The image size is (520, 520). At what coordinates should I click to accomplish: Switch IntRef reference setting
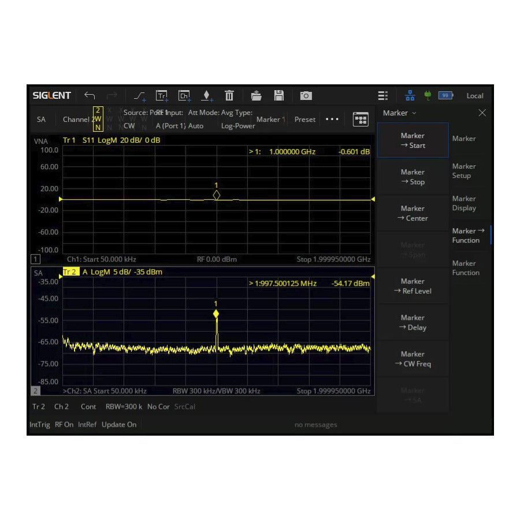tap(87, 424)
